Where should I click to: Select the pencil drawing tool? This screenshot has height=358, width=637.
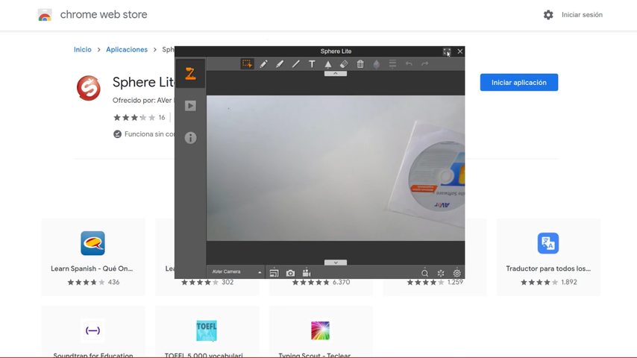263,64
